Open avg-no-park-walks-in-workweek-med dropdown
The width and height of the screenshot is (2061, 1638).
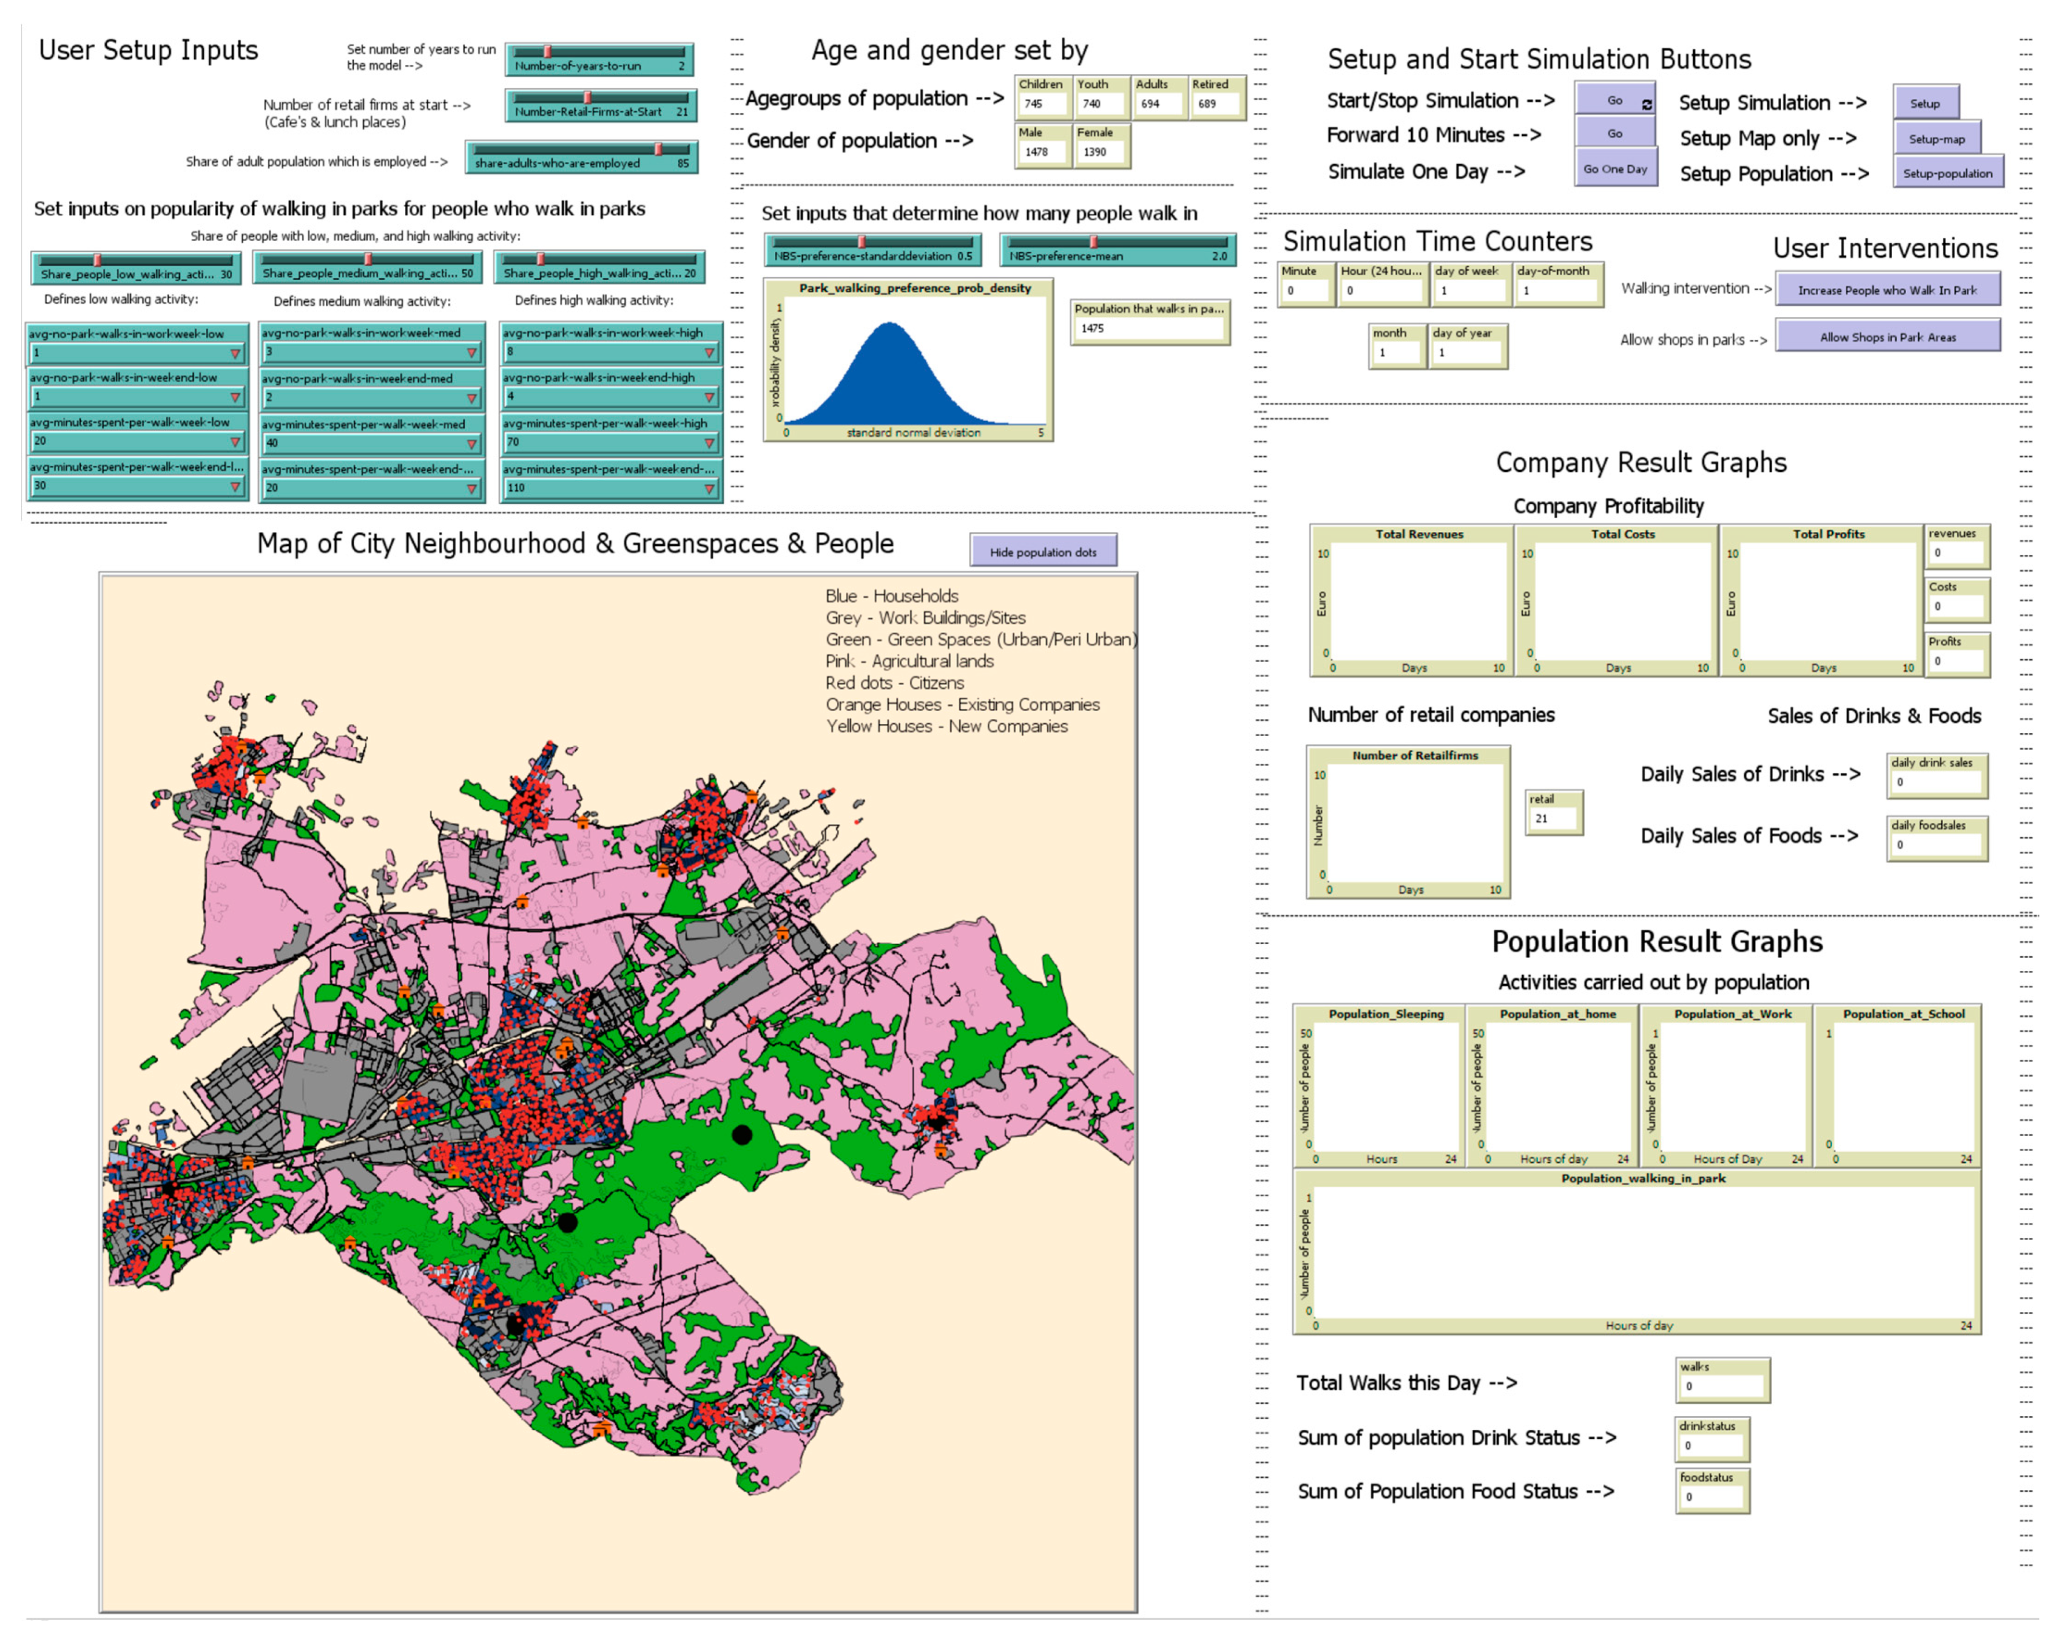(x=371, y=352)
